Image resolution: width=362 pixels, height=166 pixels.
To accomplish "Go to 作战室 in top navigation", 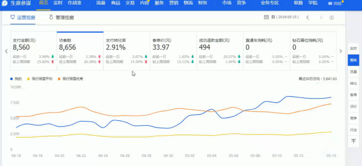I will [75, 3].
